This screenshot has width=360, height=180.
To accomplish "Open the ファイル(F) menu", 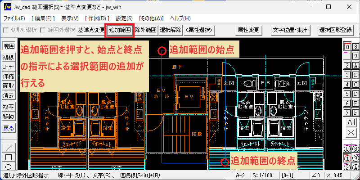I will (14, 18).
